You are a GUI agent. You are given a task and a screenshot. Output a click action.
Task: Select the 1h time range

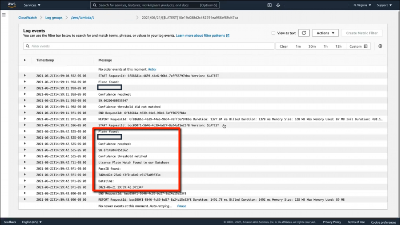[325, 47]
